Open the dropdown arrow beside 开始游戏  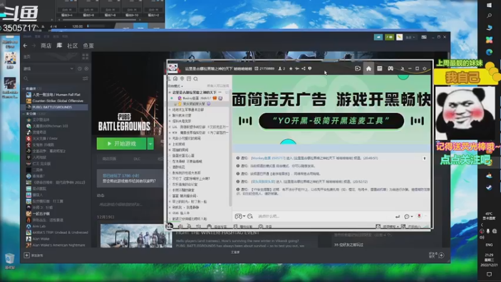point(150,144)
